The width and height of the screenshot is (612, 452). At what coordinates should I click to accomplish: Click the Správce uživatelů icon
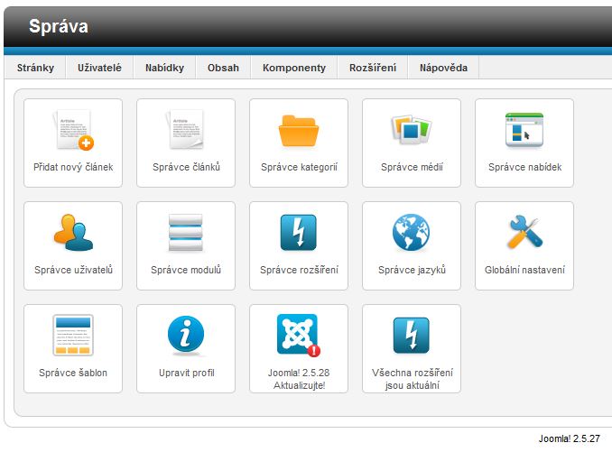coord(73,235)
